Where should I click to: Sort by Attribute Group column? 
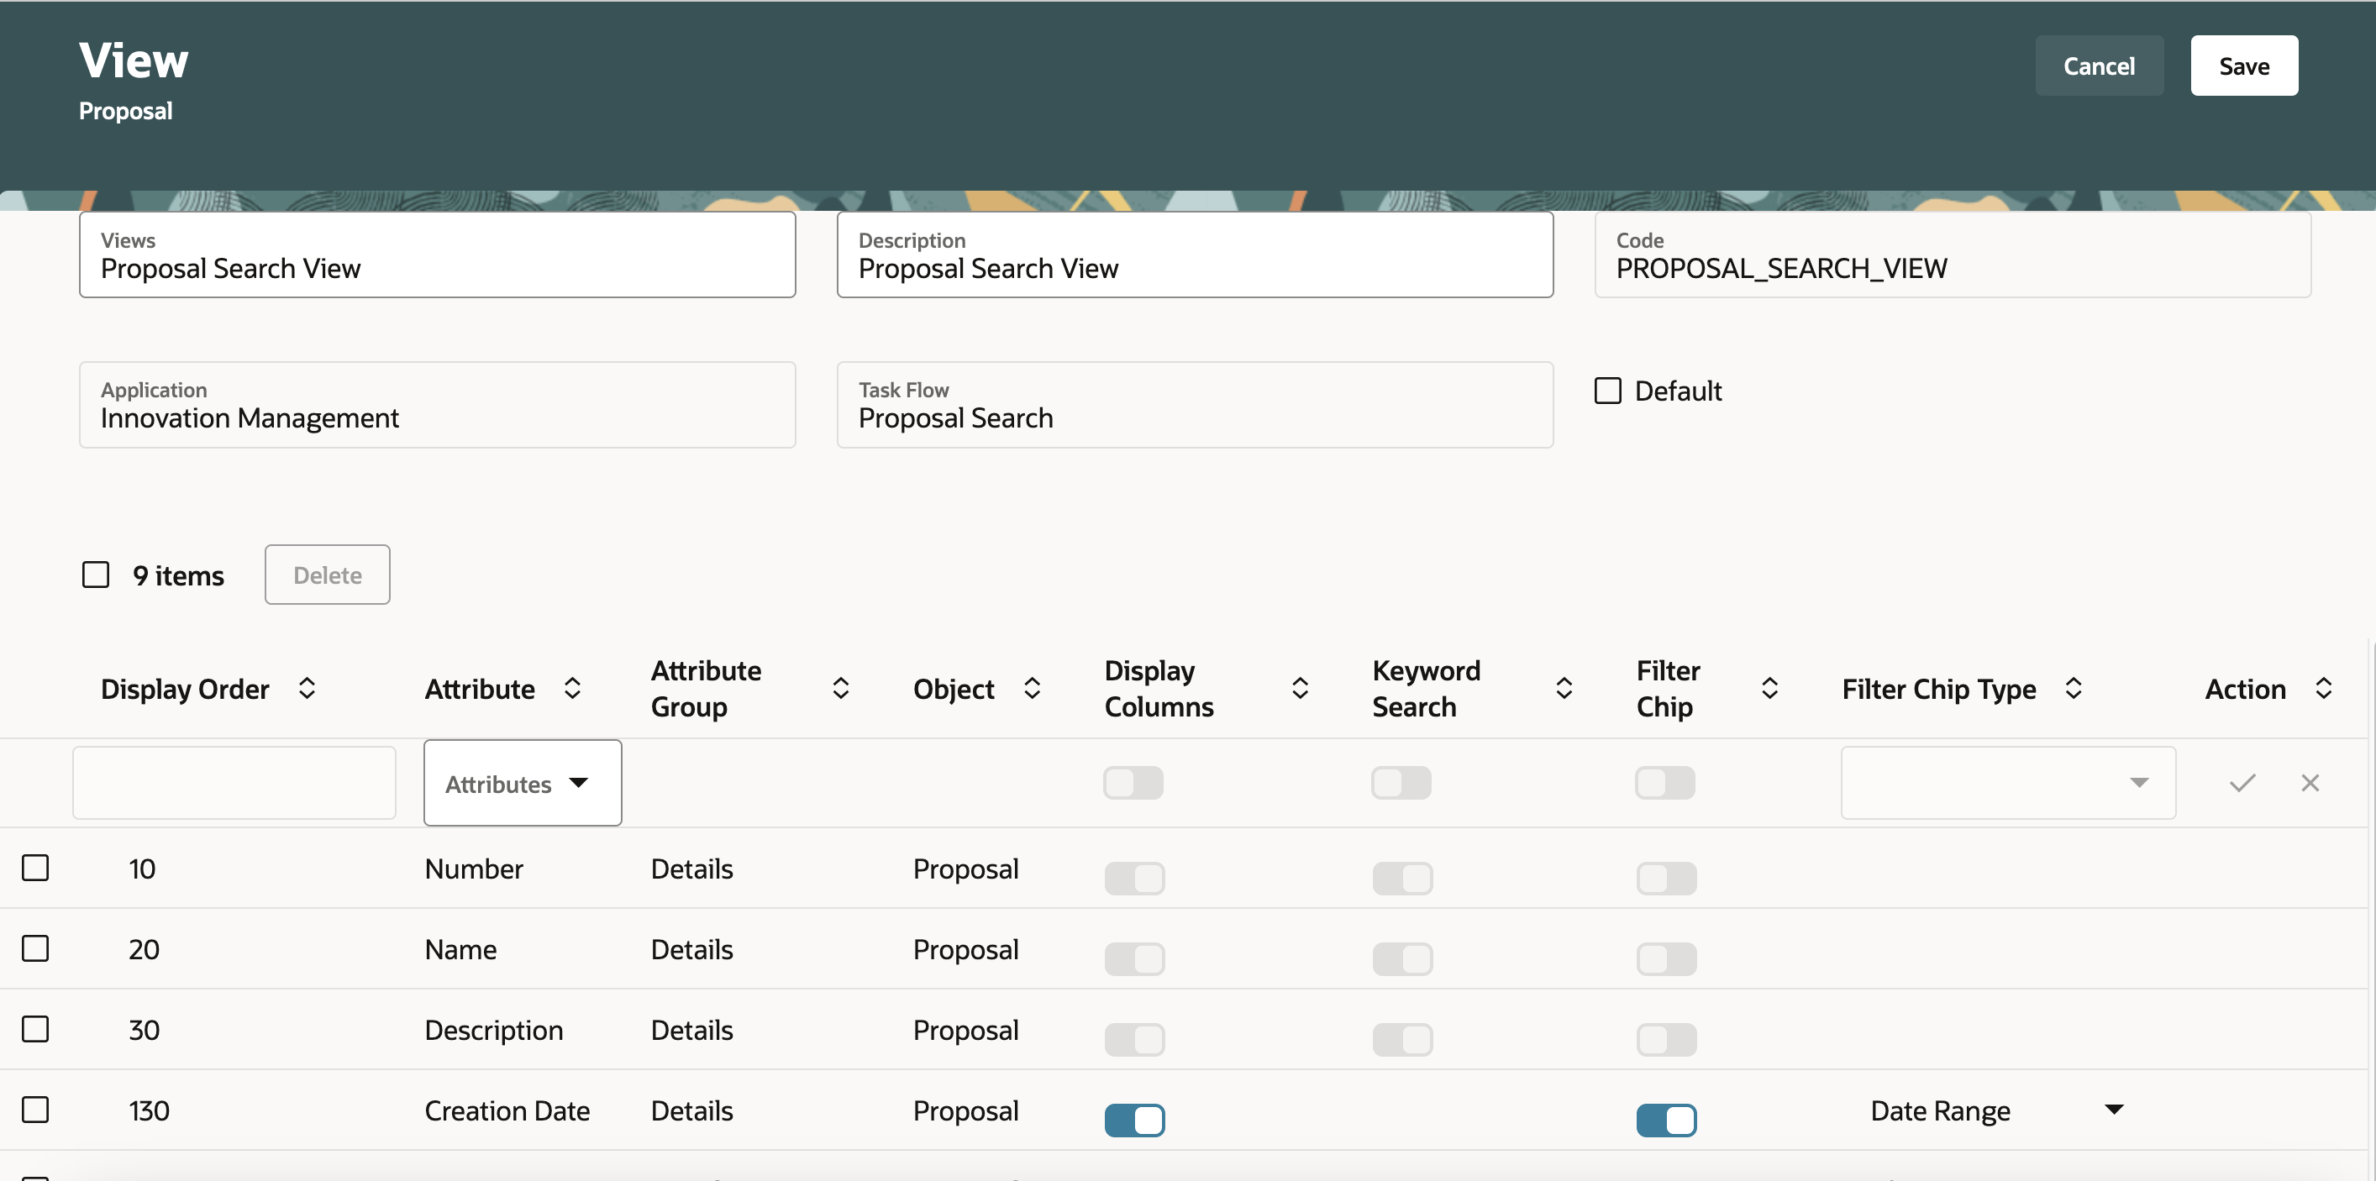pos(840,689)
